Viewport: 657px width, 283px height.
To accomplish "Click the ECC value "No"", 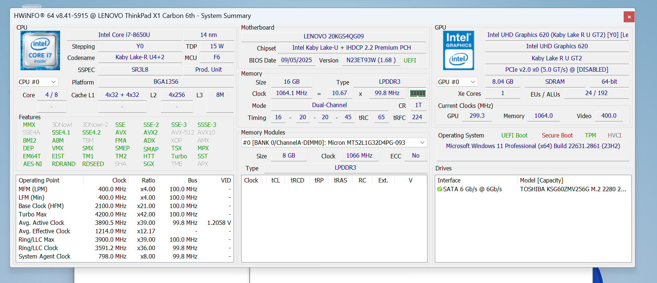I will 416,156.
